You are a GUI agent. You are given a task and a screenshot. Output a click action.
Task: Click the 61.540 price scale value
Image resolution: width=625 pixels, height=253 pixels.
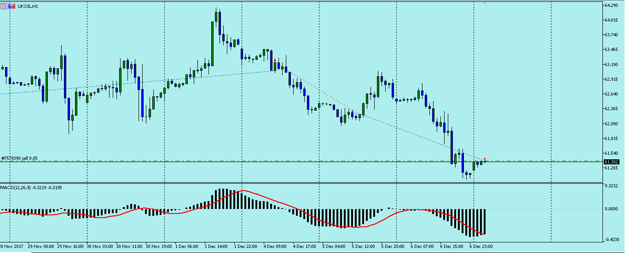611,153
